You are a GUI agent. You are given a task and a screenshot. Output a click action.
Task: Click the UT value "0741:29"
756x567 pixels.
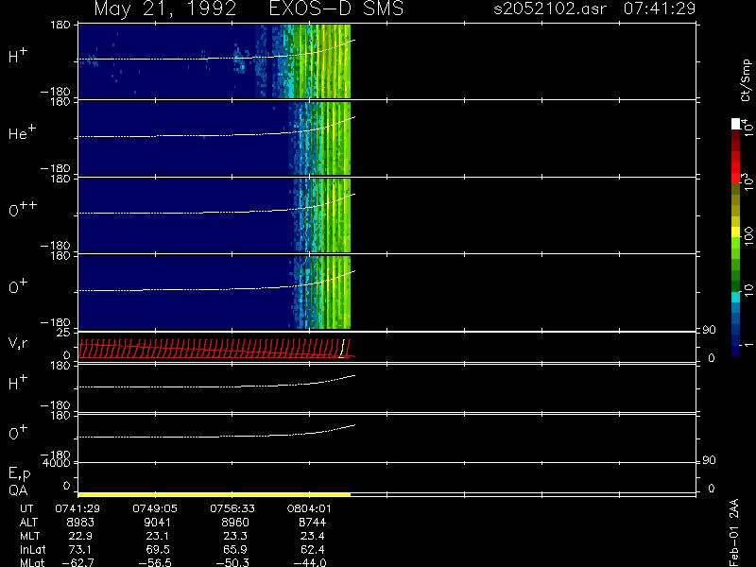tap(77, 508)
